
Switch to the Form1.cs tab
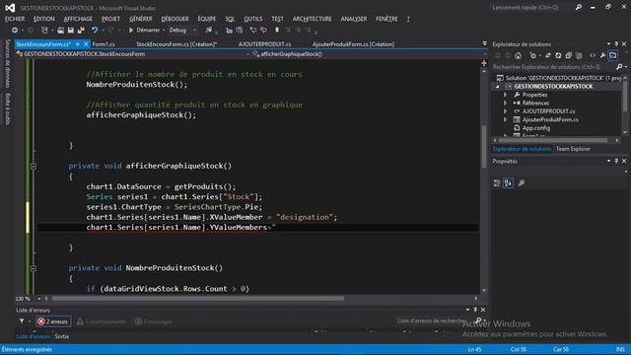(104, 44)
